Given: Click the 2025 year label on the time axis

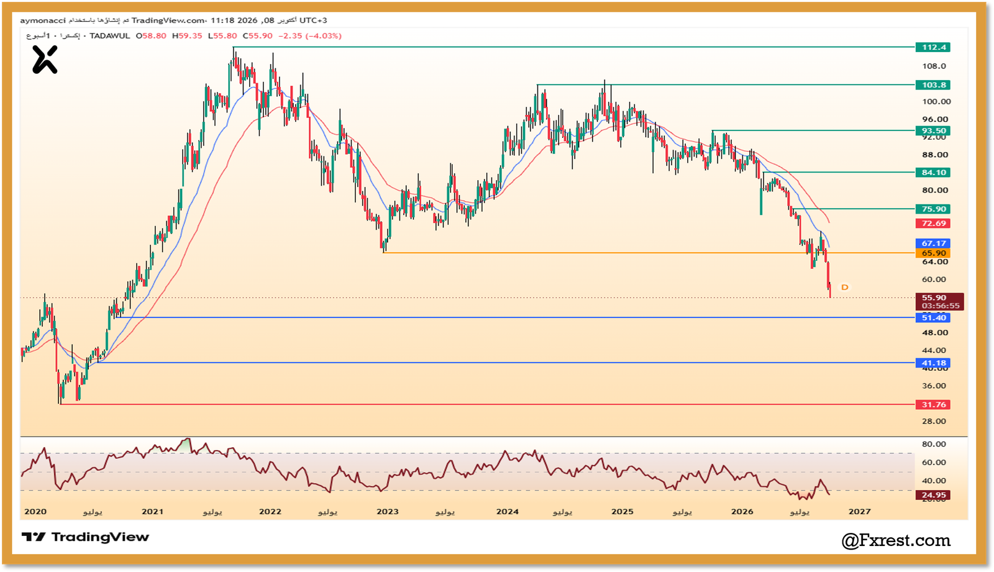Looking at the screenshot, I should click(622, 512).
